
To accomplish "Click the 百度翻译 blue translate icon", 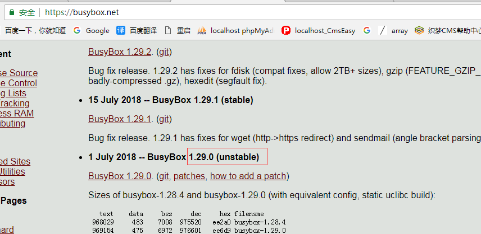I will click(x=121, y=30).
